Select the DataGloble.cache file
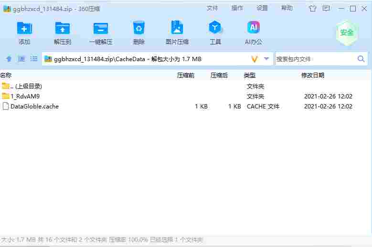Image resolution: width=372 pixels, height=247 pixels. click(186, 106)
